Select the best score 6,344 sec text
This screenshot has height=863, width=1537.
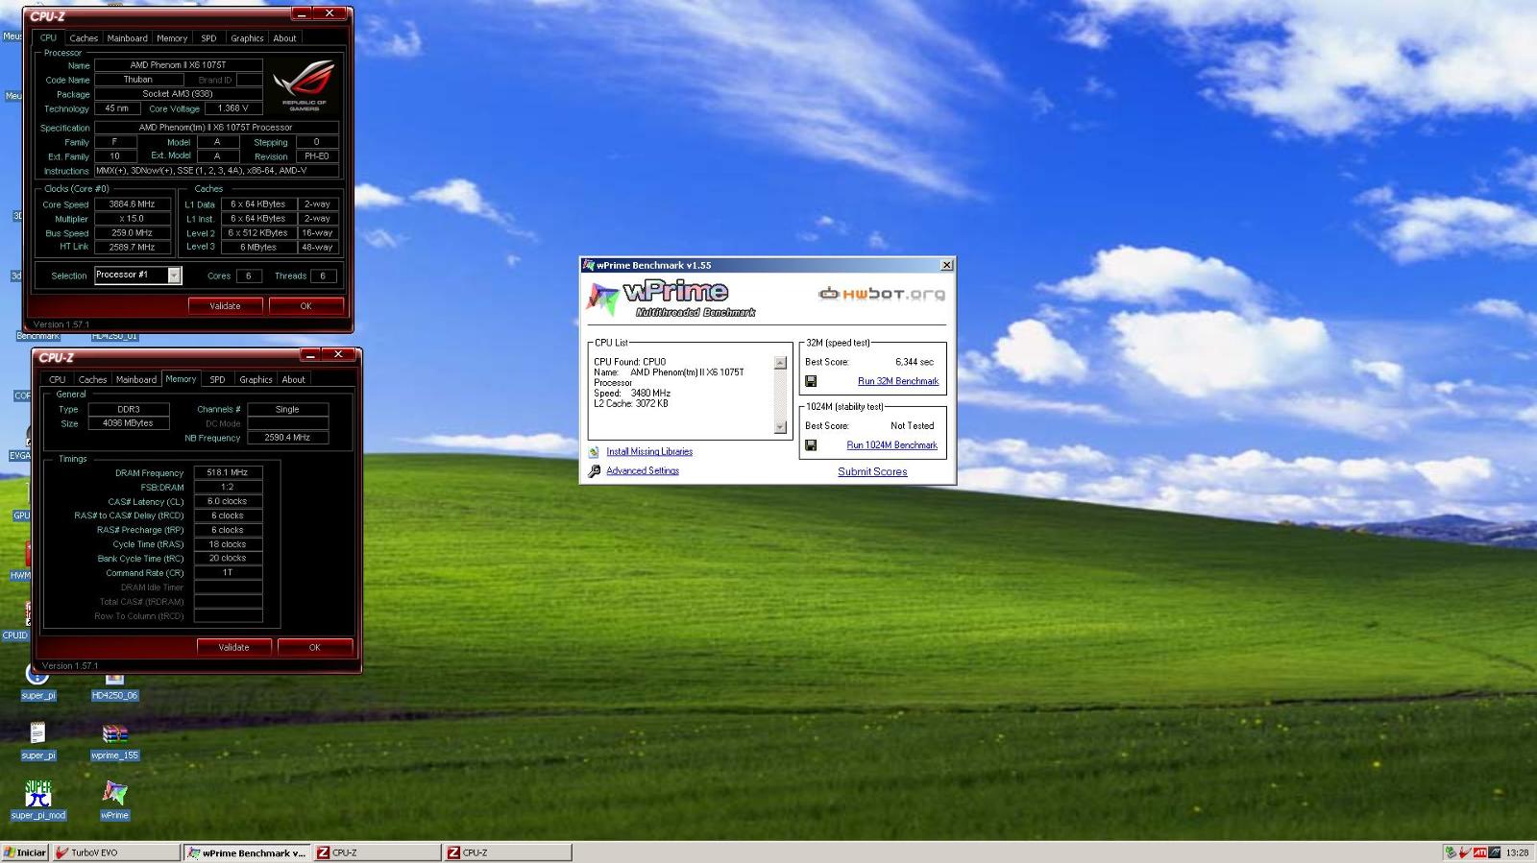(x=915, y=362)
